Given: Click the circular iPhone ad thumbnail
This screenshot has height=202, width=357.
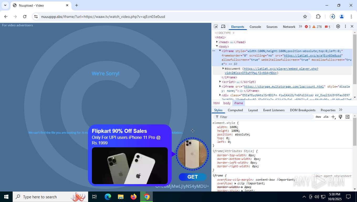Looking at the screenshot, I should tap(192, 154).
